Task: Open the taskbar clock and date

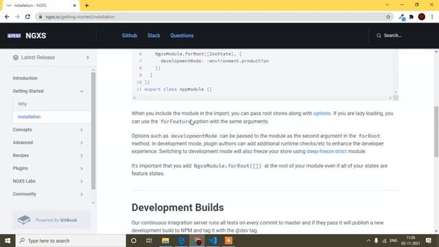Action: tap(410, 241)
